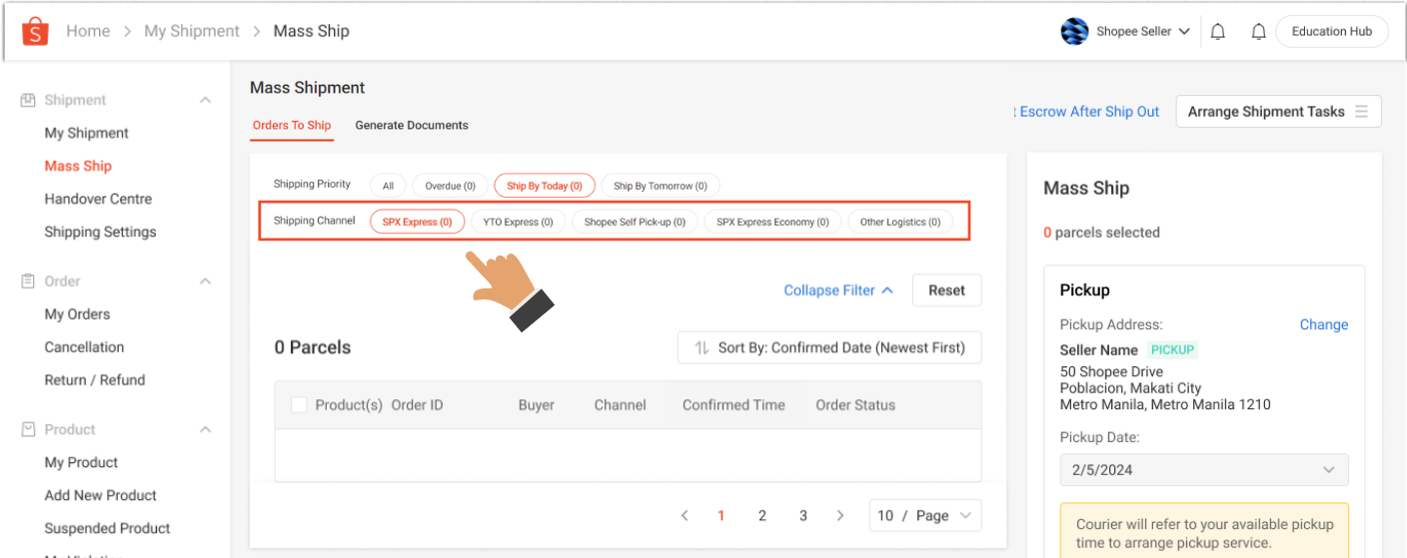Click the Change pickup address link
This screenshot has height=558, width=1407.
(1323, 324)
